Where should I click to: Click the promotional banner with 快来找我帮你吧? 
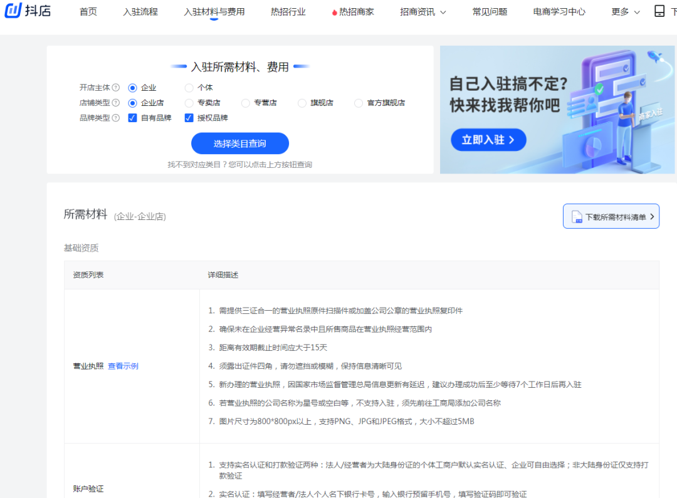pos(558,111)
